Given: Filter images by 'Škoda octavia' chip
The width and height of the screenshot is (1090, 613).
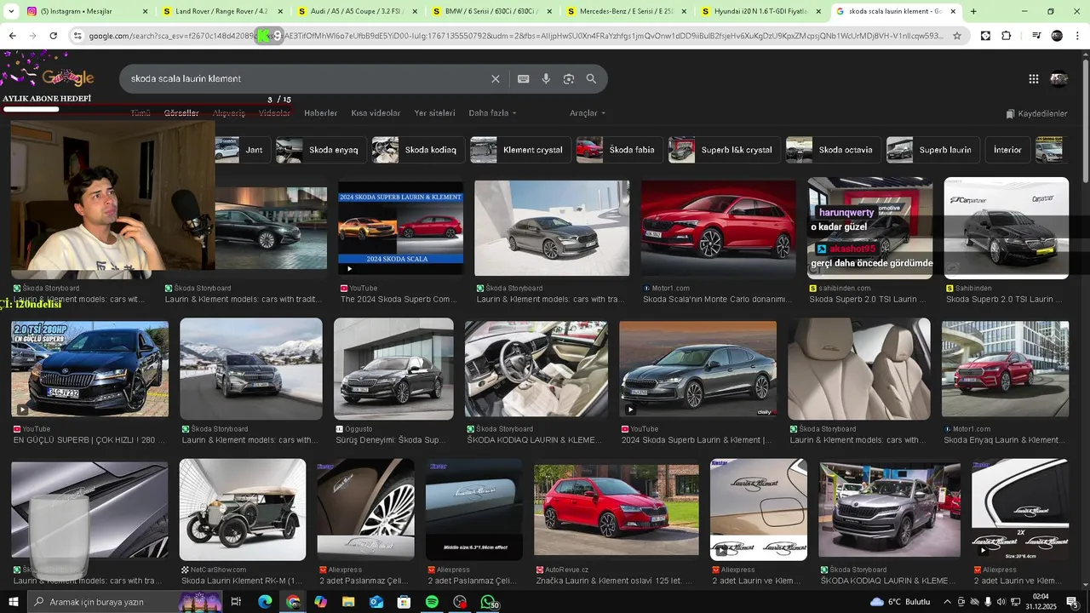Looking at the screenshot, I should click(x=833, y=150).
